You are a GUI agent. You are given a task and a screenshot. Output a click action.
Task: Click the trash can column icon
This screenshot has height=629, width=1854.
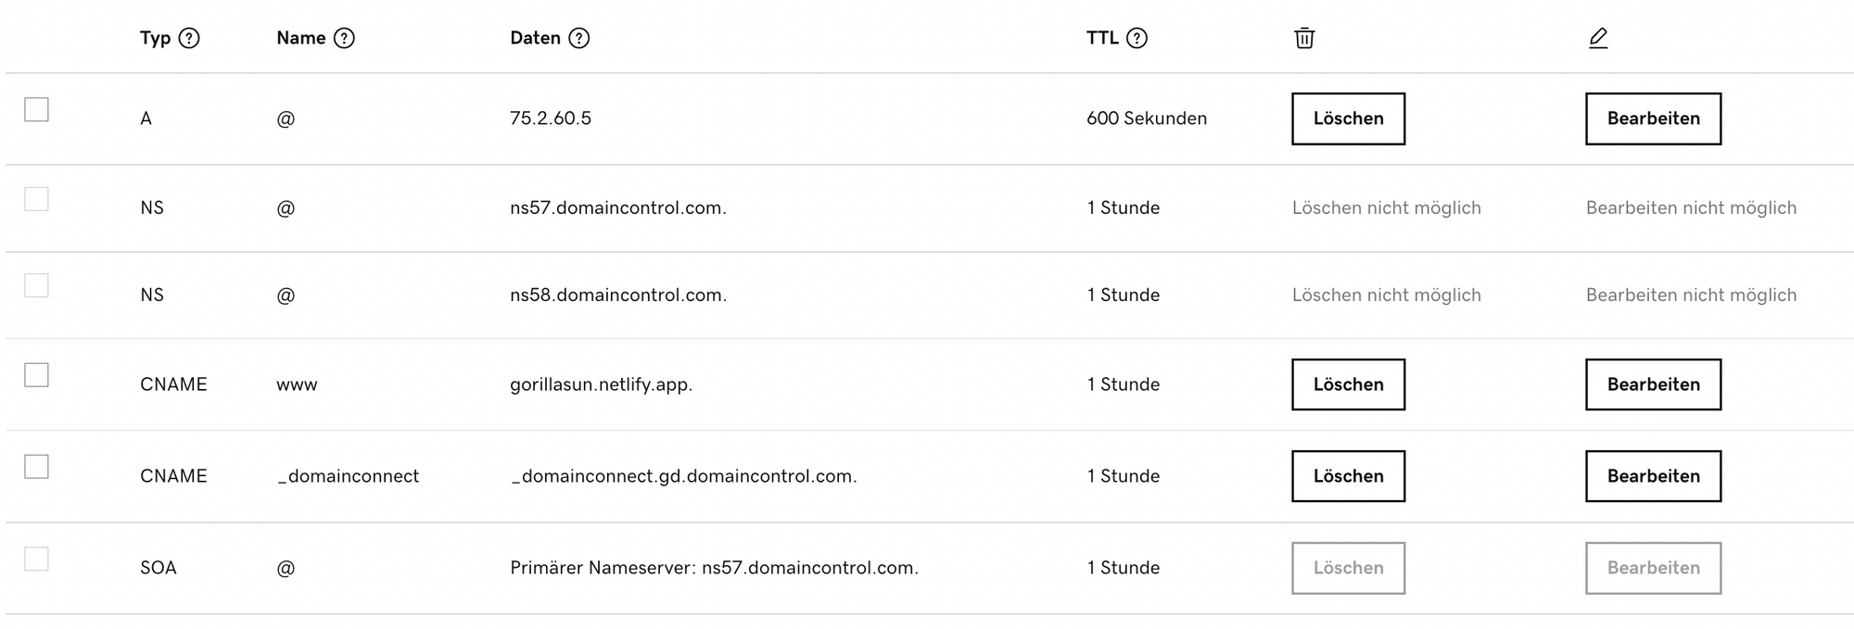click(x=1304, y=38)
